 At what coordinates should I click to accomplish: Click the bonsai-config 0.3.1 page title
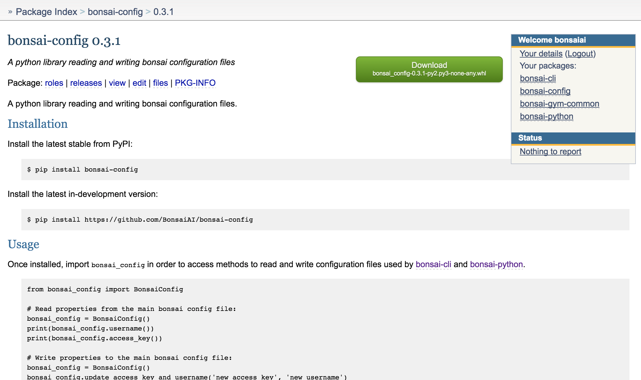tap(64, 41)
